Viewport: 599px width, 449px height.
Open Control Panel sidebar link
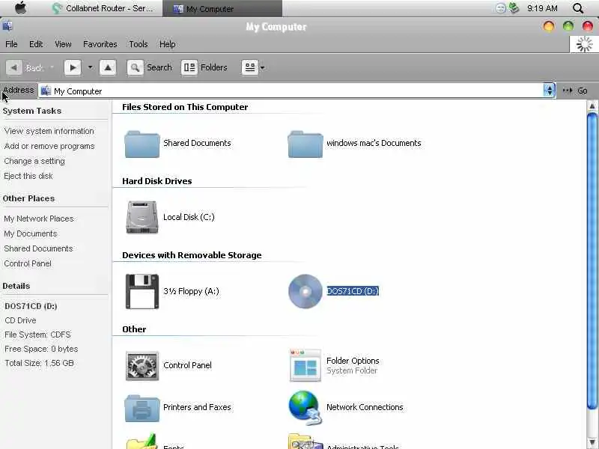28,263
